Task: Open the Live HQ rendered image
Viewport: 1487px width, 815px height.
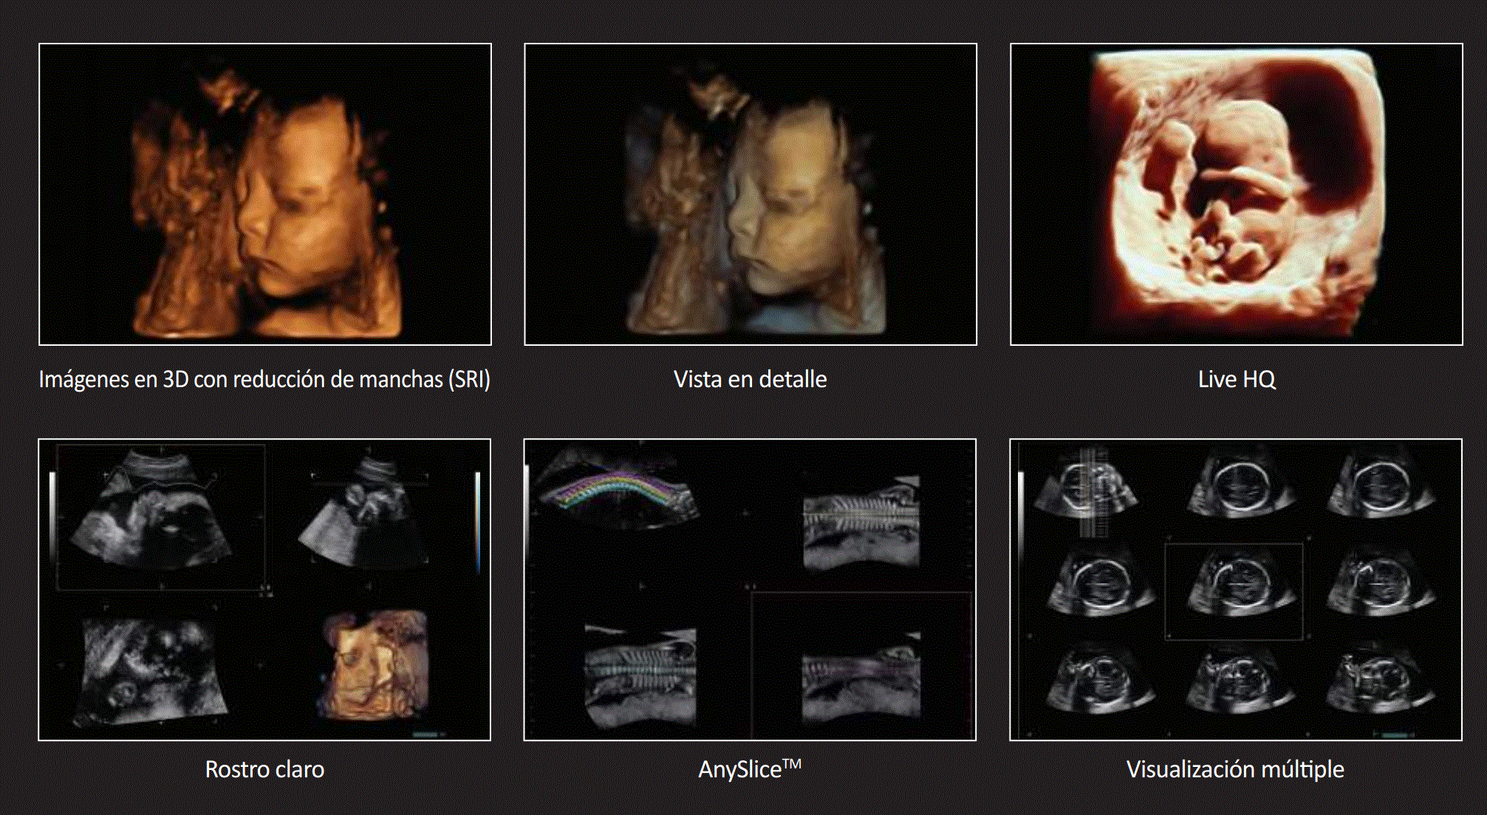Action: pyautogui.click(x=1236, y=194)
